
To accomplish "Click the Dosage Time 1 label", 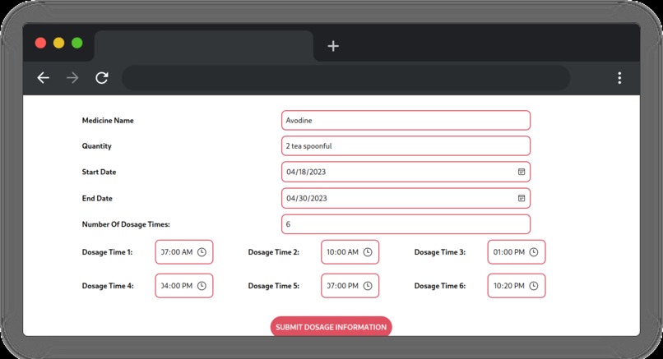I will pyautogui.click(x=108, y=252).
